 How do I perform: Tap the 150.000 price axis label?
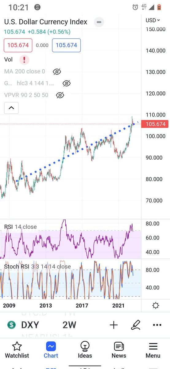pyautogui.click(x=156, y=29)
